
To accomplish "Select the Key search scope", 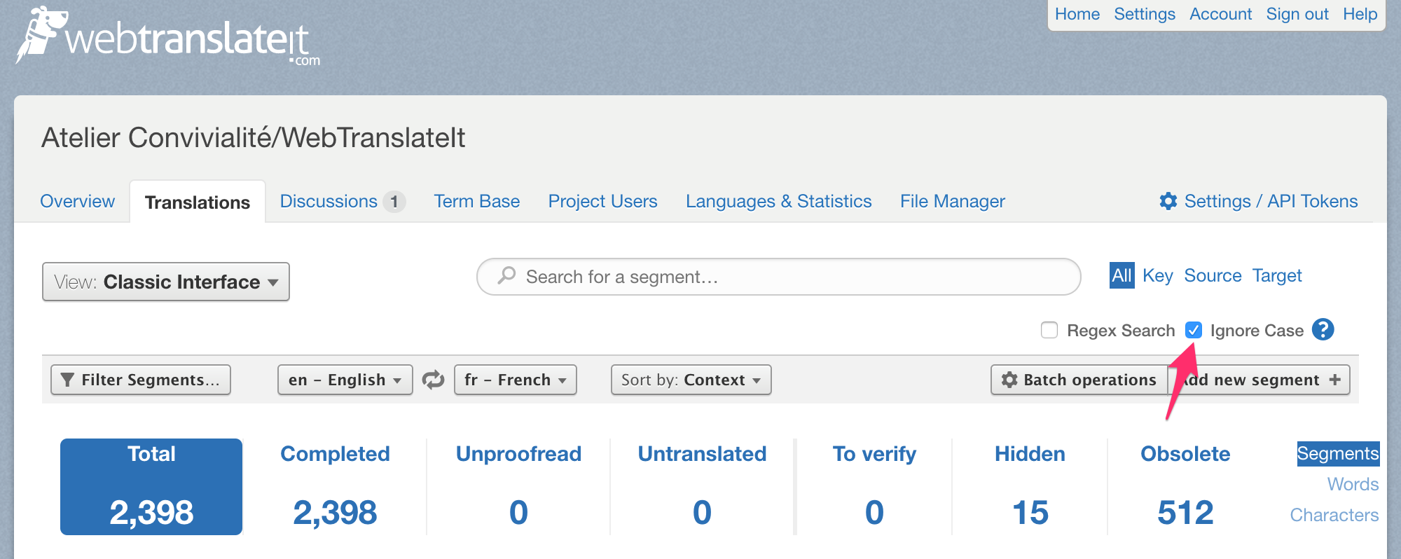I will tap(1157, 275).
